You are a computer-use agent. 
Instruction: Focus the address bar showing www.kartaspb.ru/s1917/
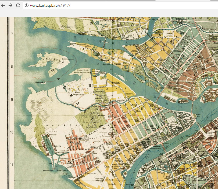pyautogui.click(x=120, y=5)
